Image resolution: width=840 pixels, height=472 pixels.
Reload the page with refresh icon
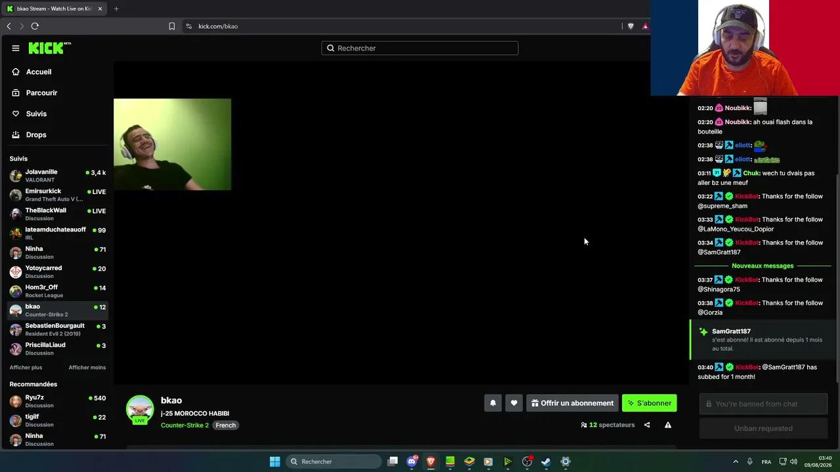[35, 26]
